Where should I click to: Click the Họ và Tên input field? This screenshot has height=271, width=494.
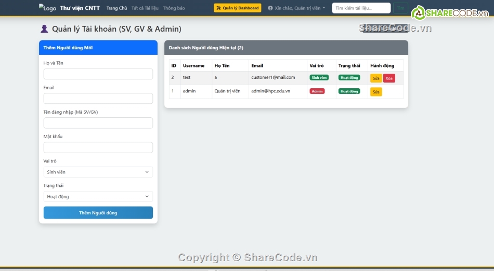click(x=98, y=74)
